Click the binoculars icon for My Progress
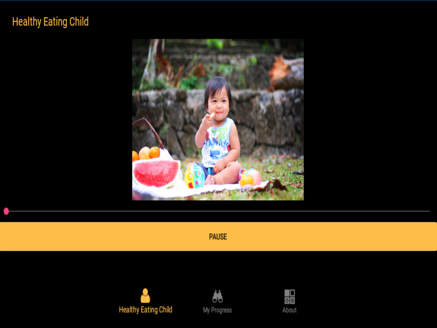The height and width of the screenshot is (328, 437). coord(217,297)
